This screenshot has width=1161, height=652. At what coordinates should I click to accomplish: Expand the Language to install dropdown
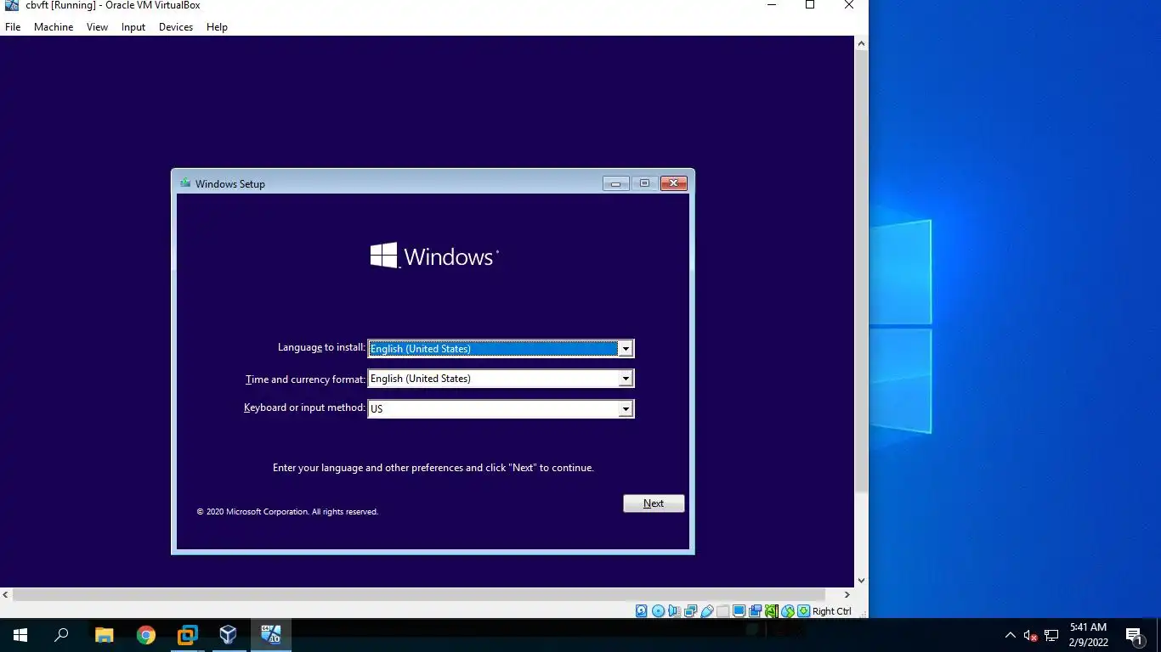click(x=626, y=349)
